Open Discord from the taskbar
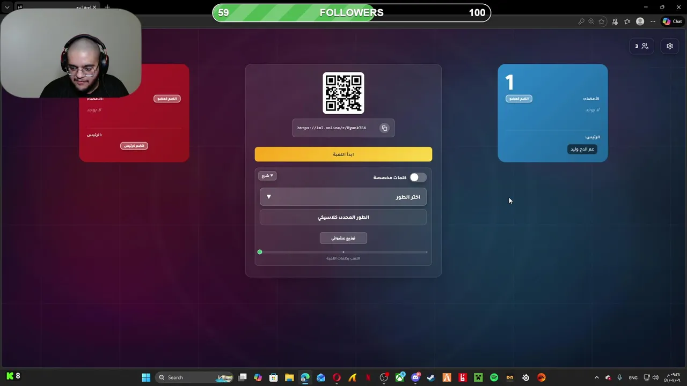The height and width of the screenshot is (386, 687). 415,377
